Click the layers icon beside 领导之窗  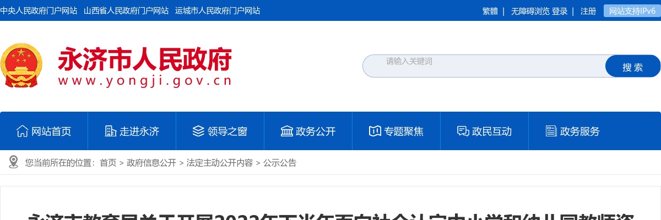click(x=198, y=131)
